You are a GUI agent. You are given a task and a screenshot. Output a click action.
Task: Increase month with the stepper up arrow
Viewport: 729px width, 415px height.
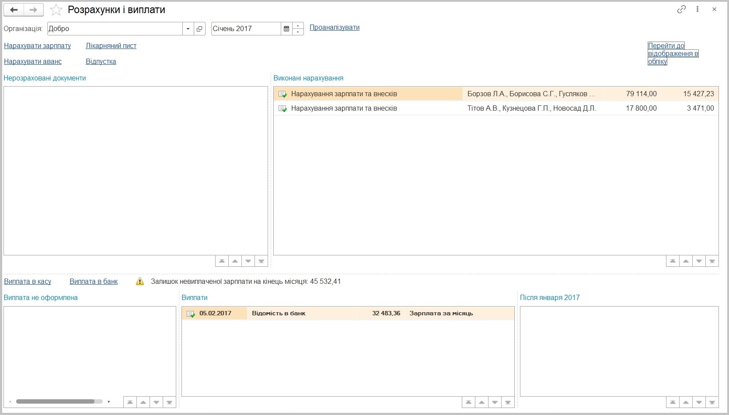coord(298,26)
